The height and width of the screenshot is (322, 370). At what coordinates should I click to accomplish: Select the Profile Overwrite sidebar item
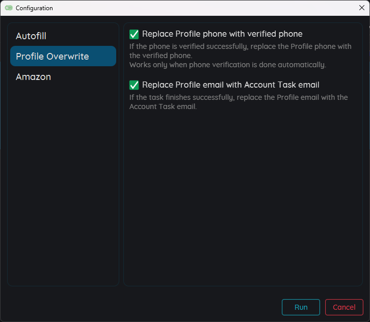(52, 57)
